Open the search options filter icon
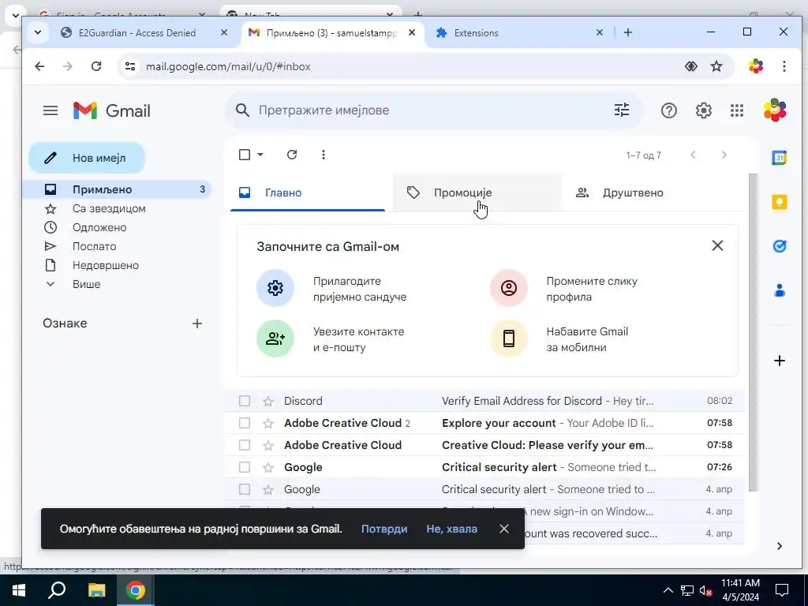Viewport: 808px width, 606px height. click(x=622, y=110)
